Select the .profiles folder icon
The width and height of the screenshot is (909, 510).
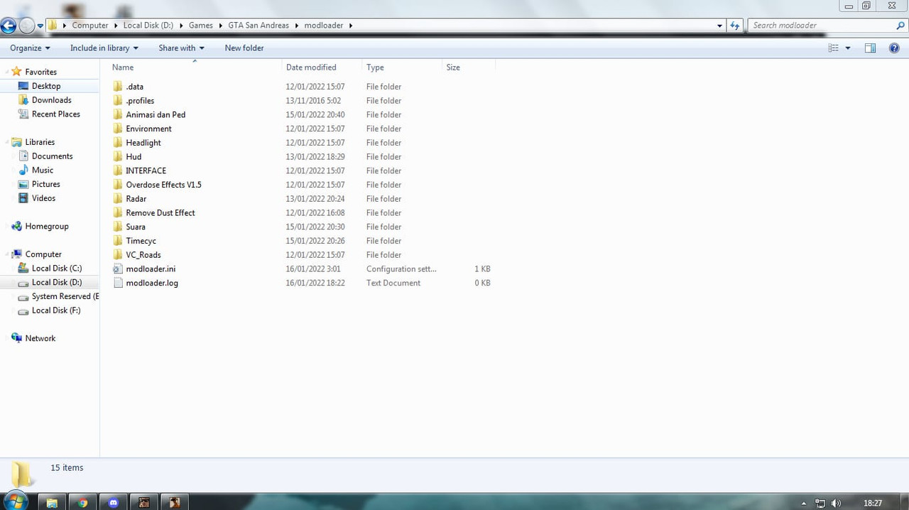(x=118, y=101)
